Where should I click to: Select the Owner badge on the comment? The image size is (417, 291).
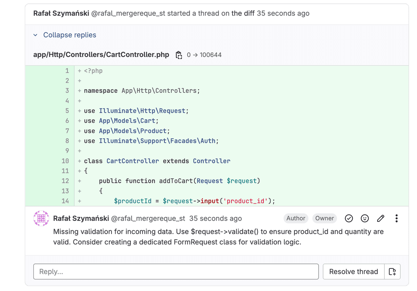tap(325, 218)
